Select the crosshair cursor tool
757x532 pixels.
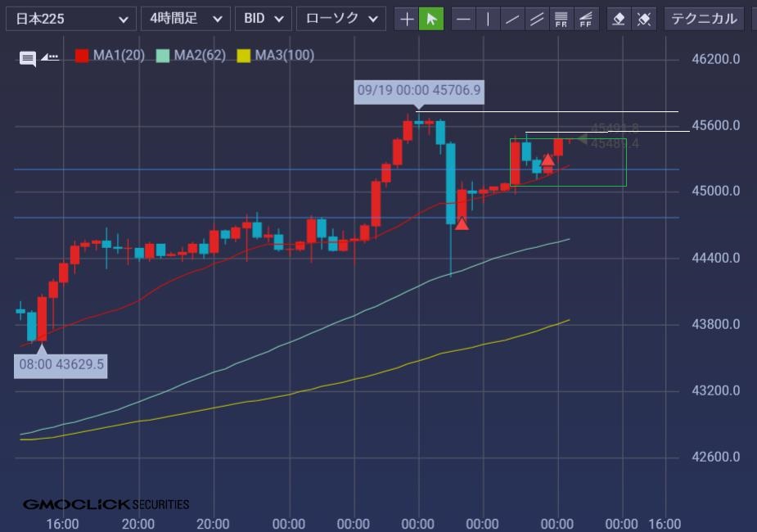point(407,18)
